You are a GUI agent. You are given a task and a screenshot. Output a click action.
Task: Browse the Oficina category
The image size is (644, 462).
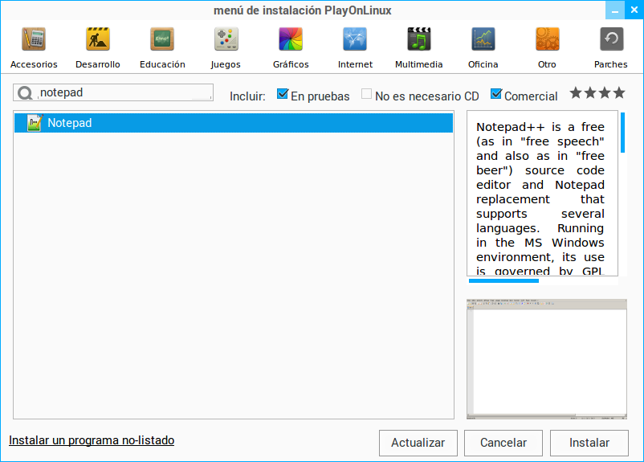tap(483, 47)
